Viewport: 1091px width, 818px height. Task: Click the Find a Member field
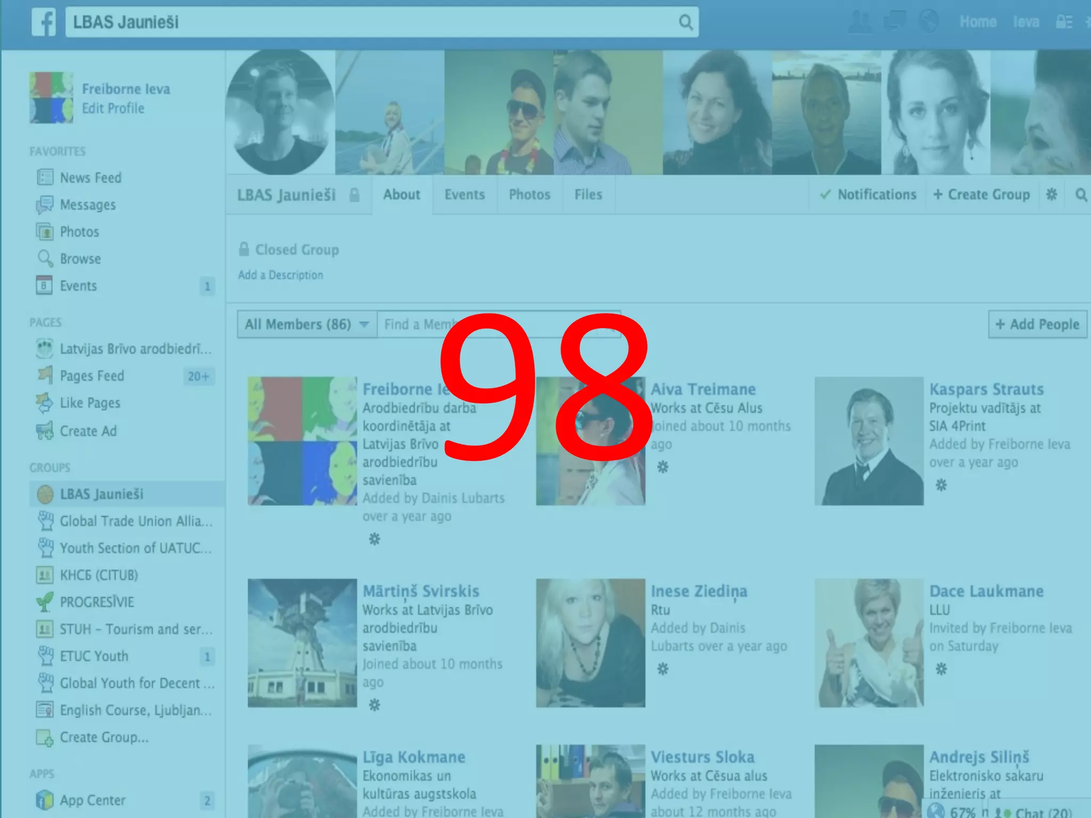pos(499,324)
